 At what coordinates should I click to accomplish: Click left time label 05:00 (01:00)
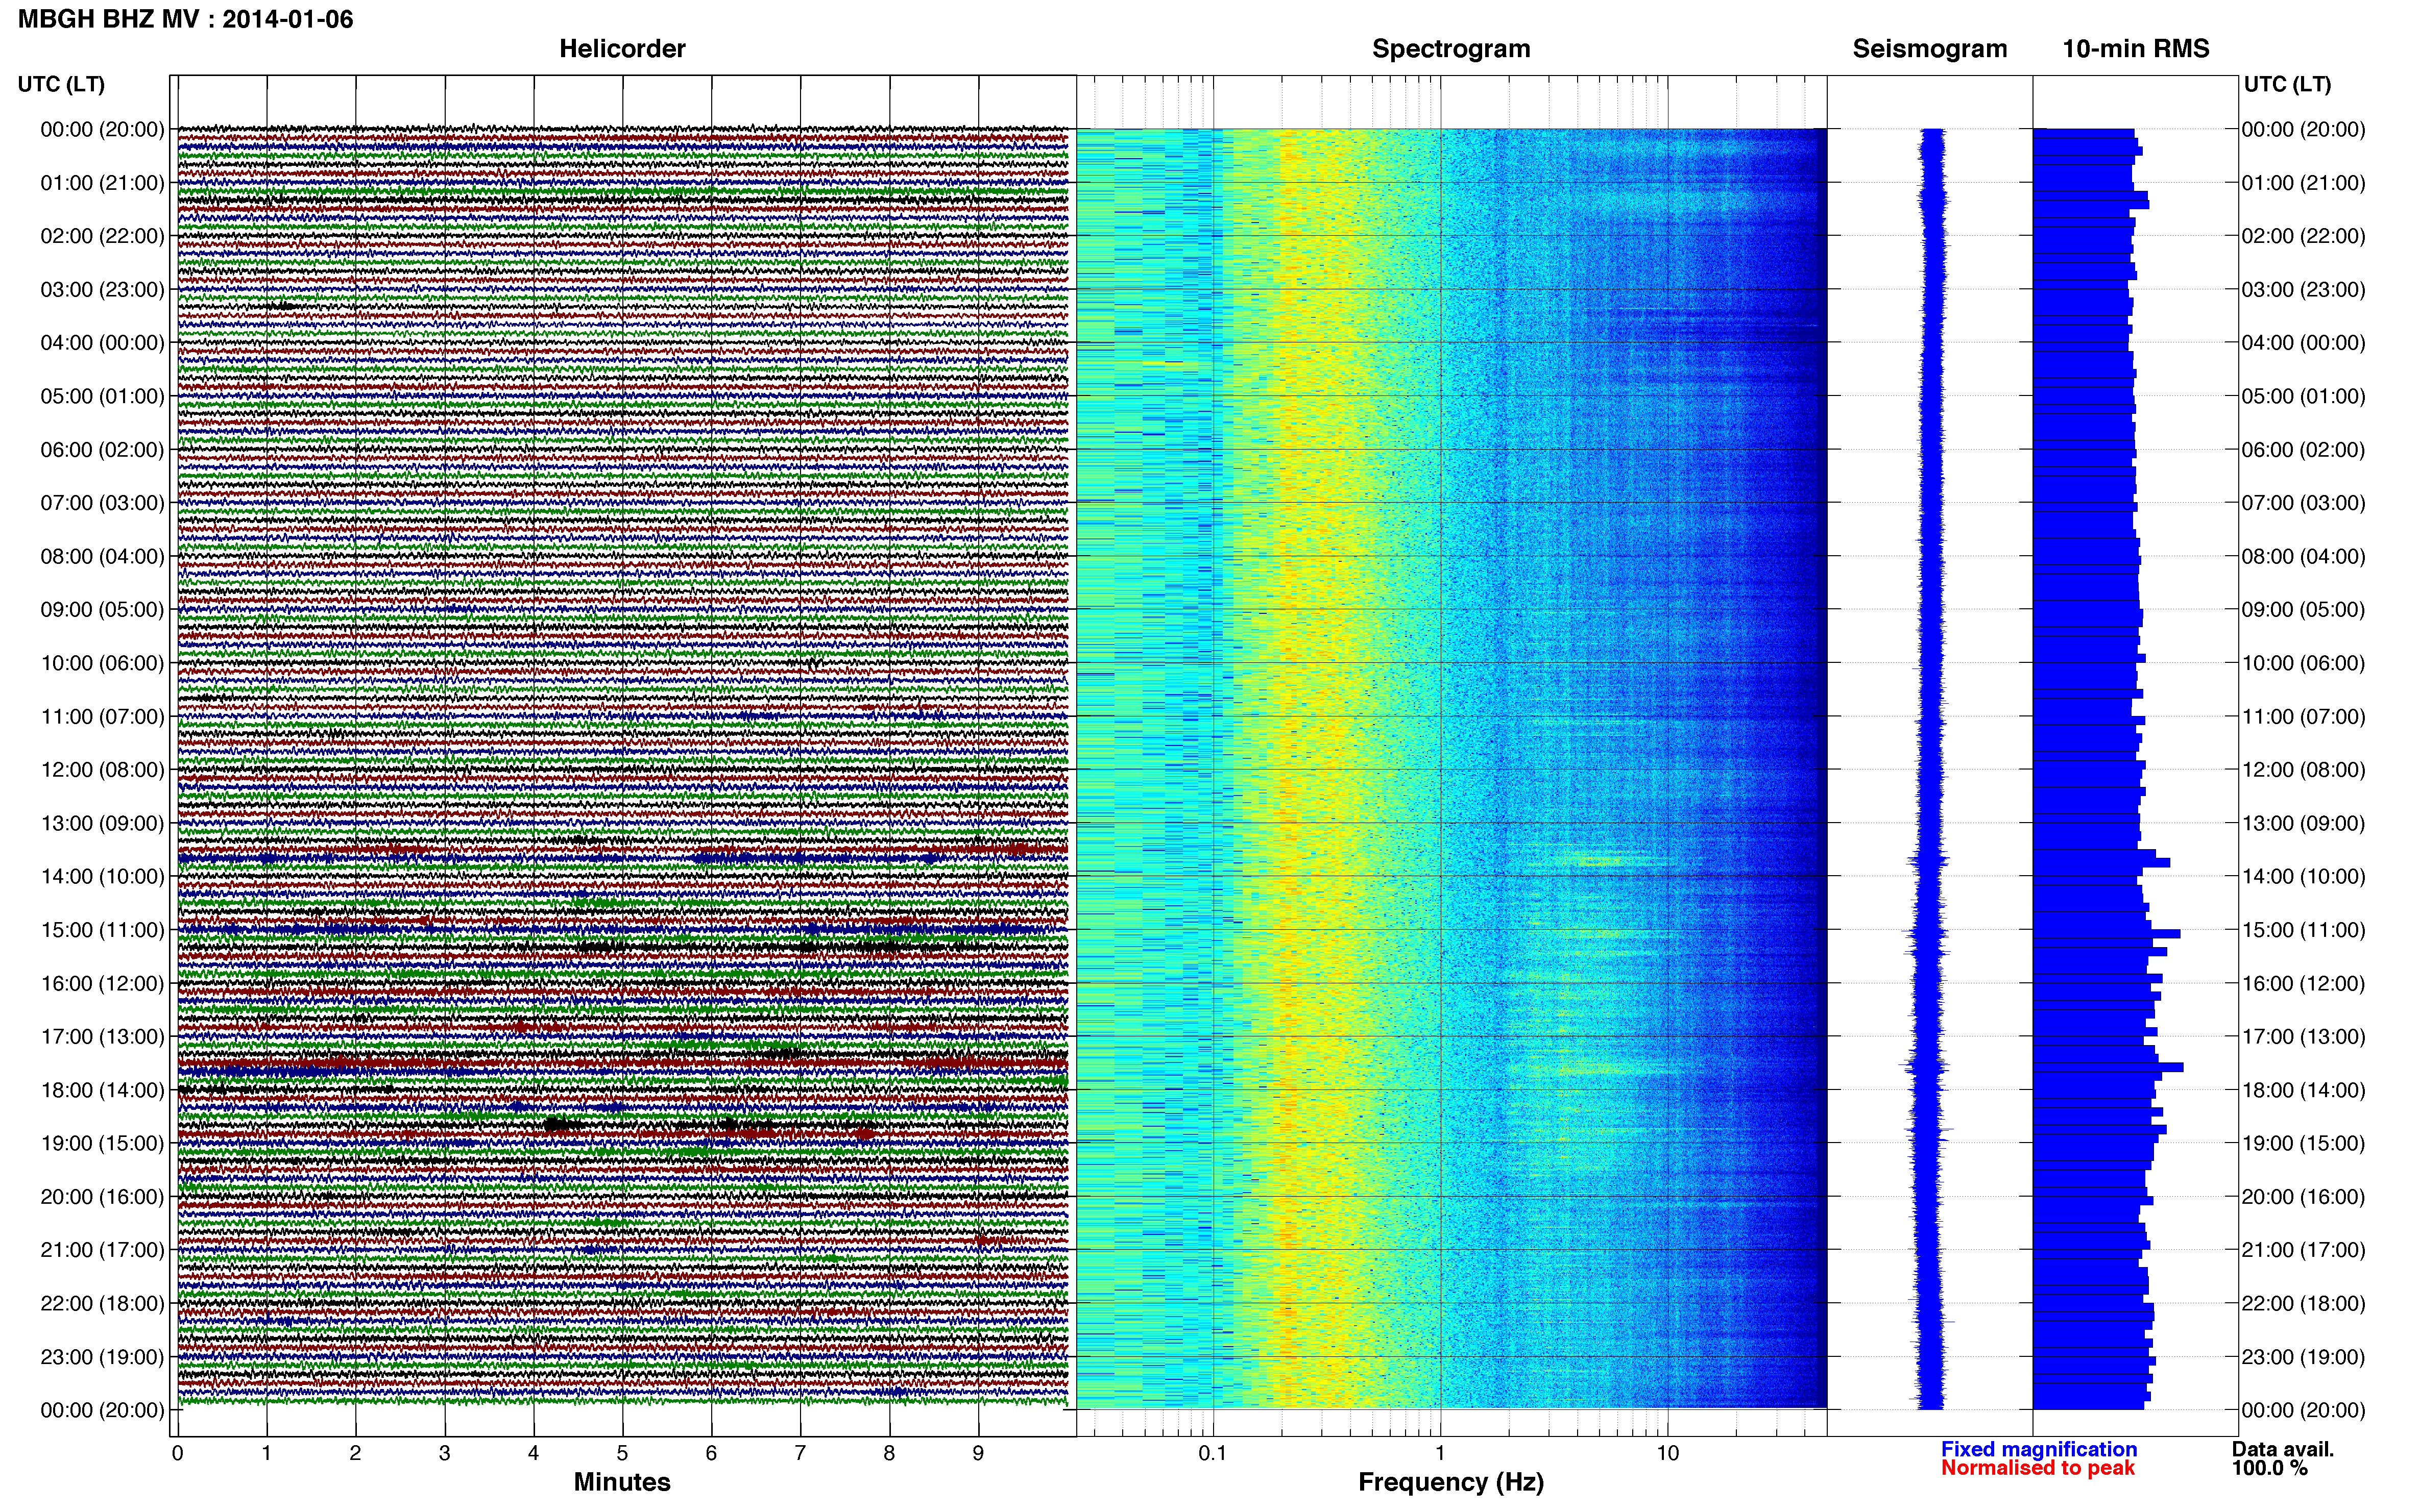(102, 396)
